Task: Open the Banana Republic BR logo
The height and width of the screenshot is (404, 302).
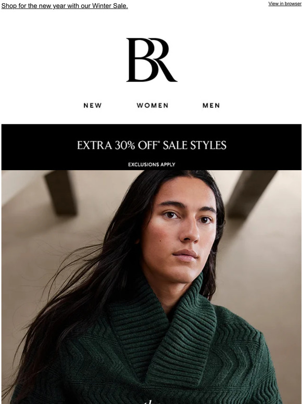Action: pyautogui.click(x=152, y=60)
